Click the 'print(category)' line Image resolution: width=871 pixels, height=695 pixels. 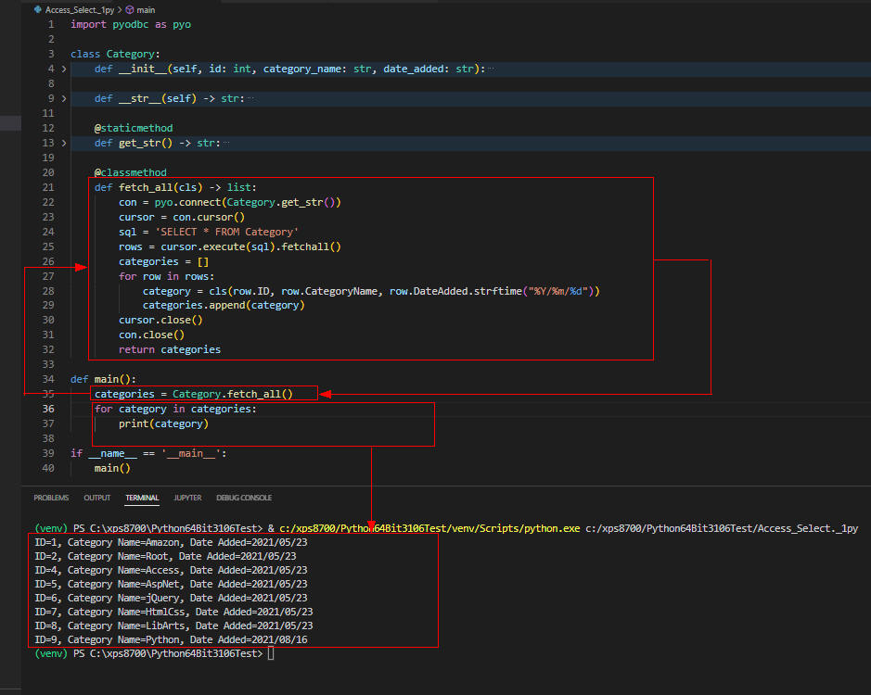163,423
